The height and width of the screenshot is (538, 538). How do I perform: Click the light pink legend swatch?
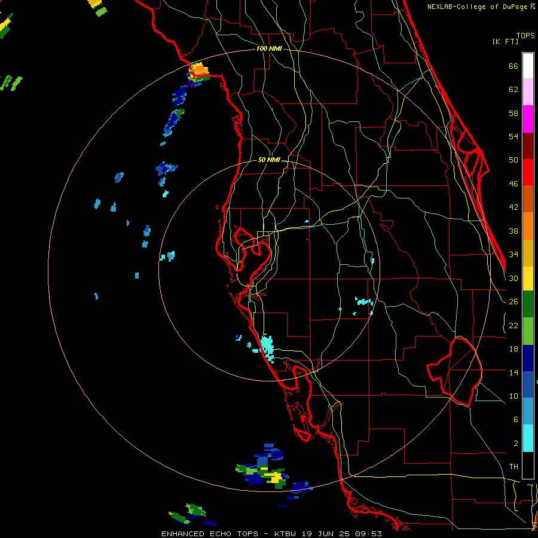(x=528, y=91)
